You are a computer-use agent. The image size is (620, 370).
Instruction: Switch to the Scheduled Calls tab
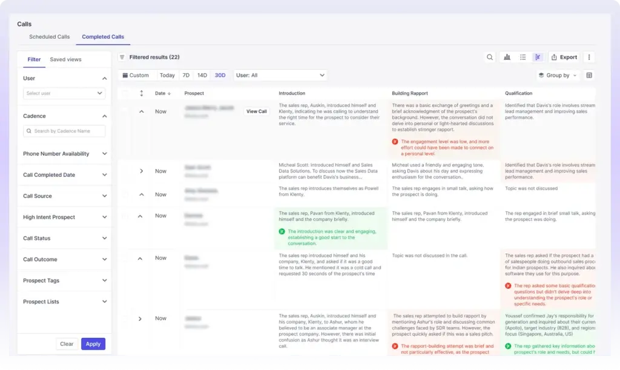tap(48, 36)
